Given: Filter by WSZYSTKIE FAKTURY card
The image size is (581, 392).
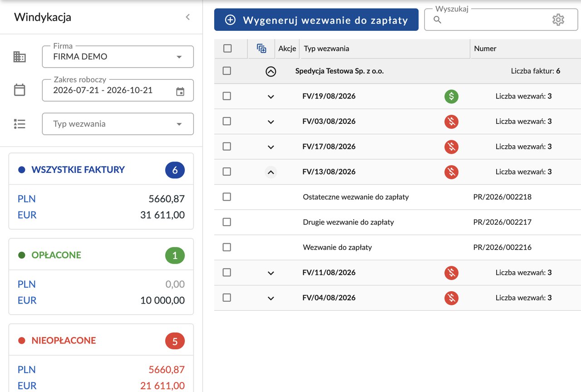Looking at the screenshot, I should [101, 191].
